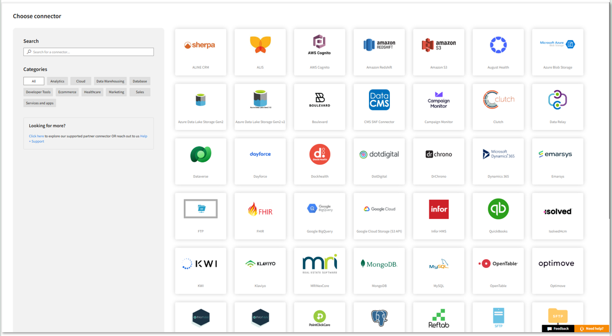Pick the MongoDB connector
612x336 pixels.
(379, 264)
